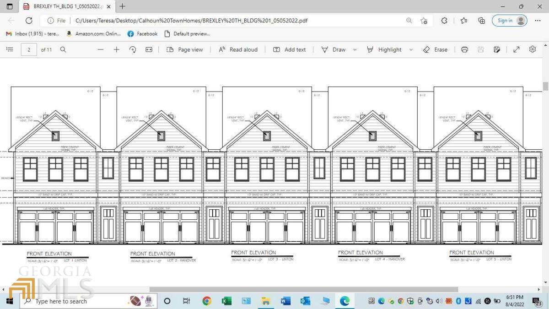Screen dimensions: 549x309
Task: Launch Chrome from the taskbar
Action: coord(207,301)
